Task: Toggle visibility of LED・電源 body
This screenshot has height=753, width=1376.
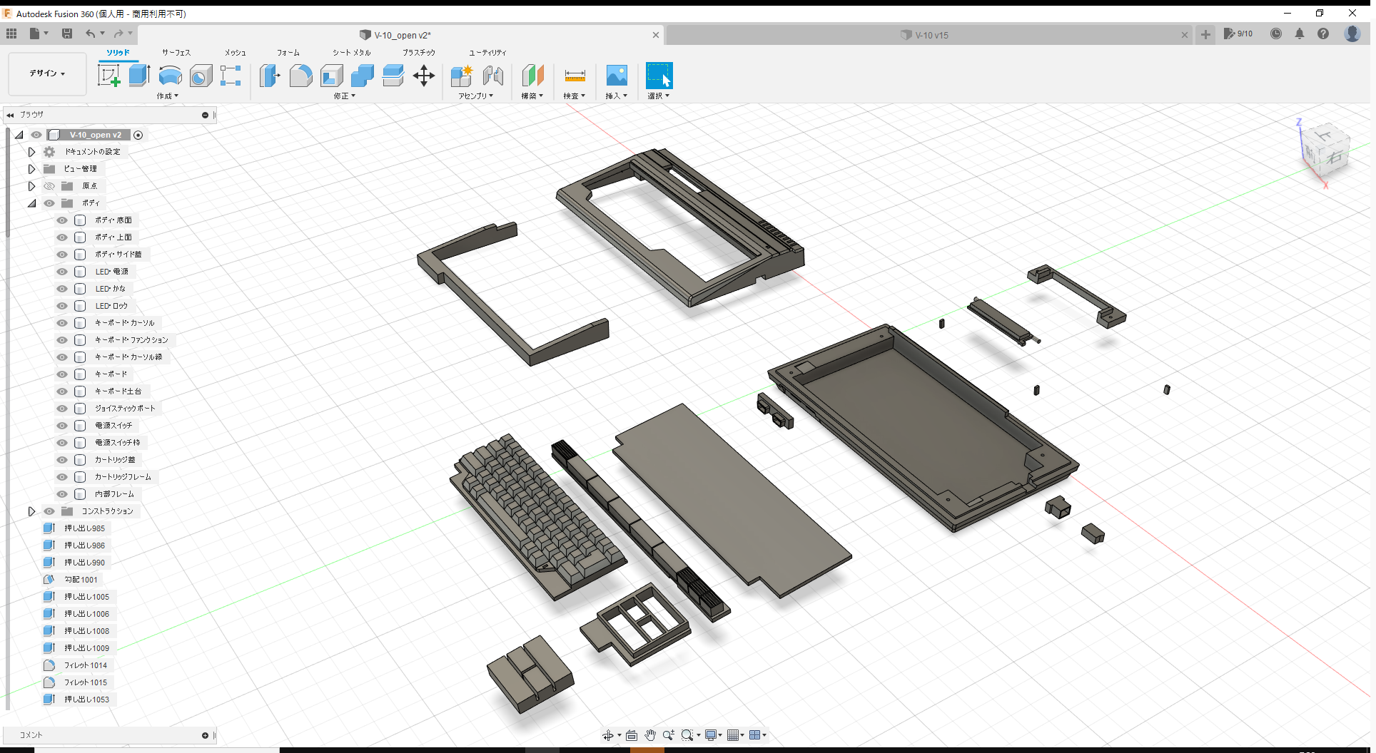Action: point(61,271)
